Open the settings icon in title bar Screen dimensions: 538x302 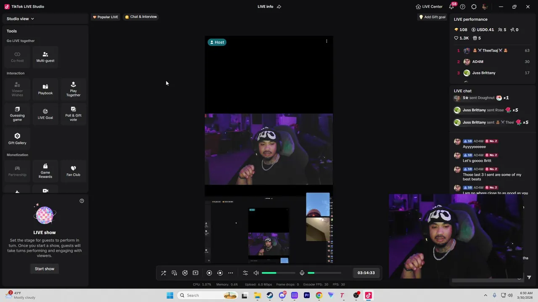click(474, 7)
